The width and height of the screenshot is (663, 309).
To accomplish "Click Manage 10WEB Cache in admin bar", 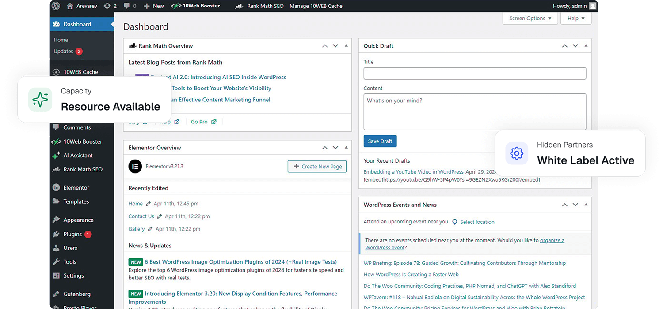I will coord(316,6).
